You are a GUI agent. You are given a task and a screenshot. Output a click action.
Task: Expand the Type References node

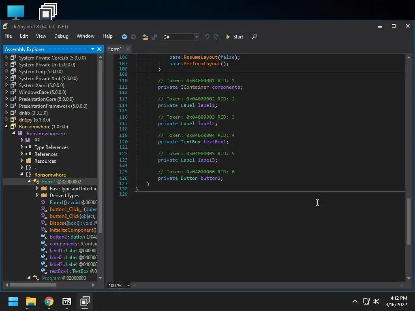(x=22, y=147)
